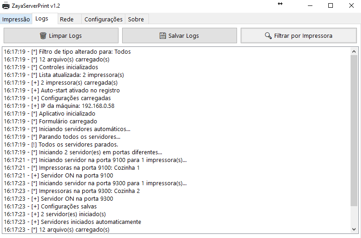This screenshot has height=238, width=361.
Task: Select log line 'Impressoras na porta 9300: Cozinha 2'
Action: (x=72, y=191)
